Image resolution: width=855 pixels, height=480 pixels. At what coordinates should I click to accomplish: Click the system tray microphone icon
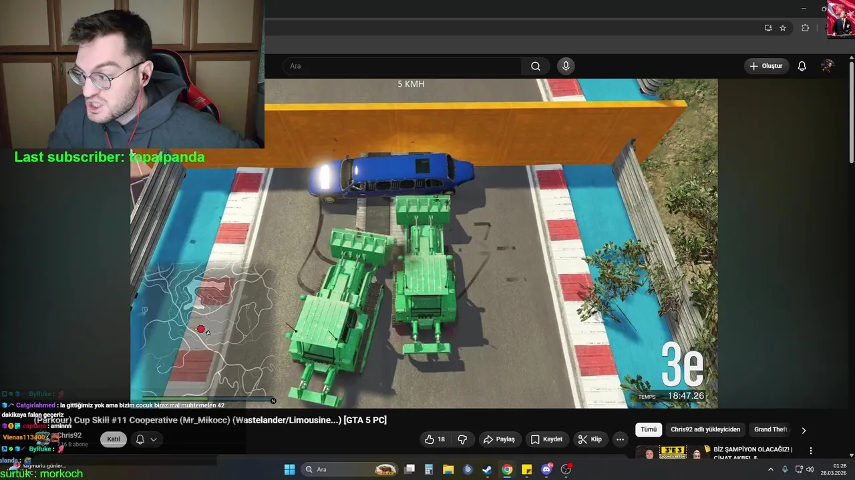point(785,469)
